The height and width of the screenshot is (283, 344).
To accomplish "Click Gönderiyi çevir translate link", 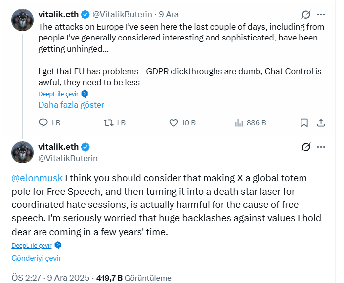I will [36, 258].
